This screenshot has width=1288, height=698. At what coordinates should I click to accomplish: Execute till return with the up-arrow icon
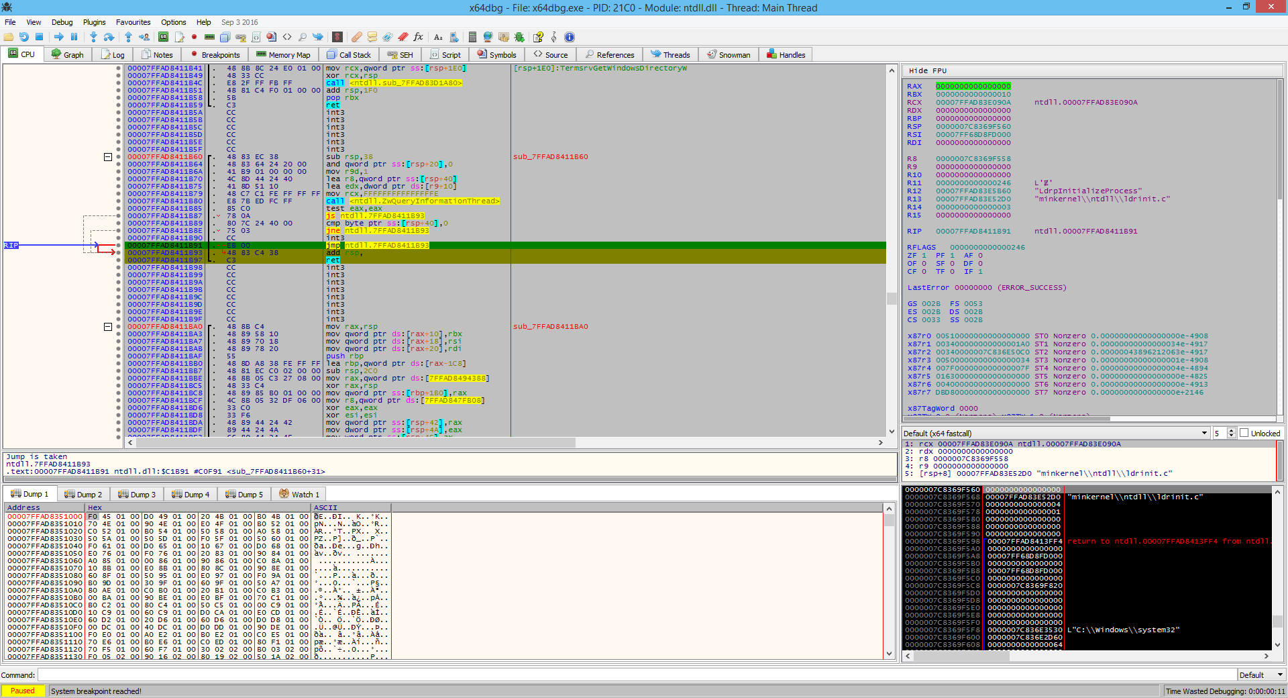point(128,37)
